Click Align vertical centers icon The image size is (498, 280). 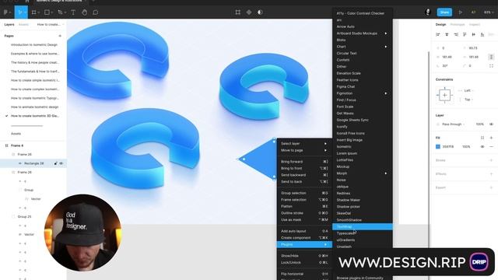[474, 34]
